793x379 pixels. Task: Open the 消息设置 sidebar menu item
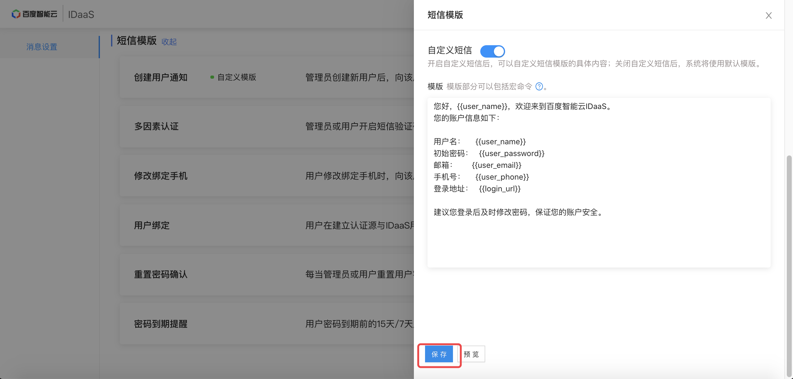(42, 47)
